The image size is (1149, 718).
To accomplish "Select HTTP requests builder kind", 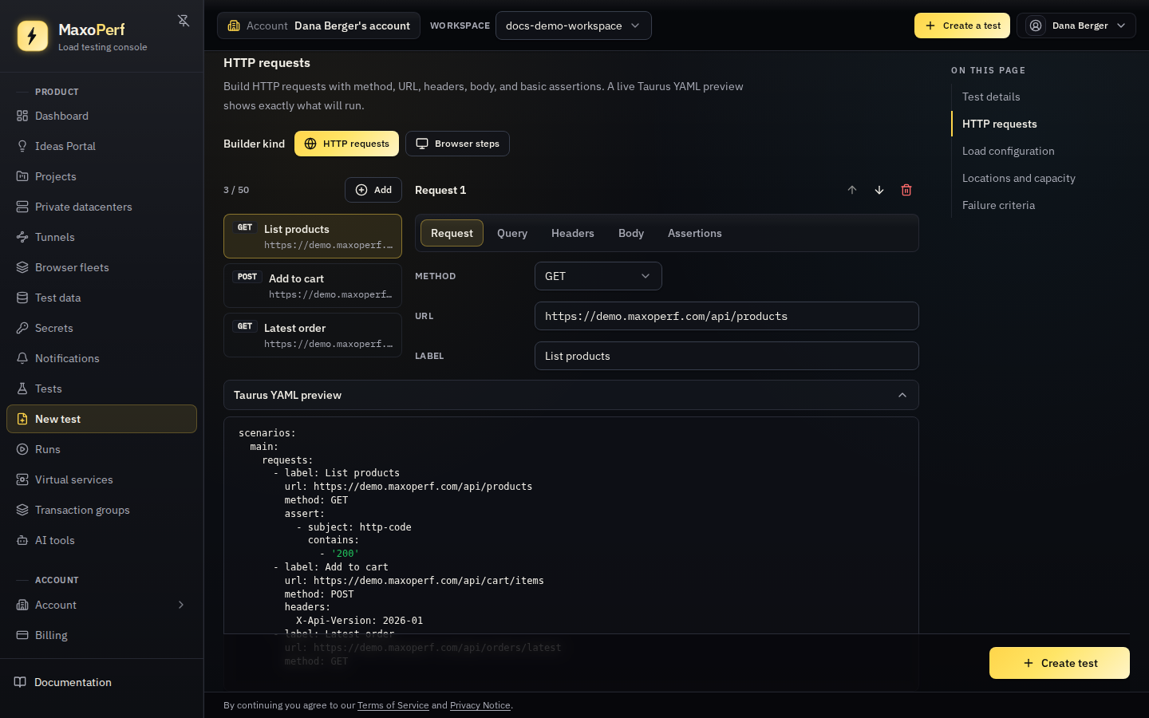I will [346, 144].
